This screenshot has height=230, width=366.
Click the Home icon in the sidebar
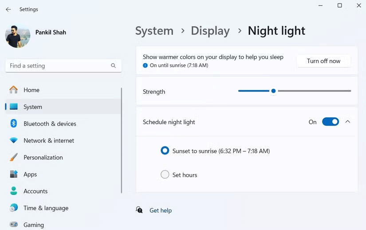point(14,90)
